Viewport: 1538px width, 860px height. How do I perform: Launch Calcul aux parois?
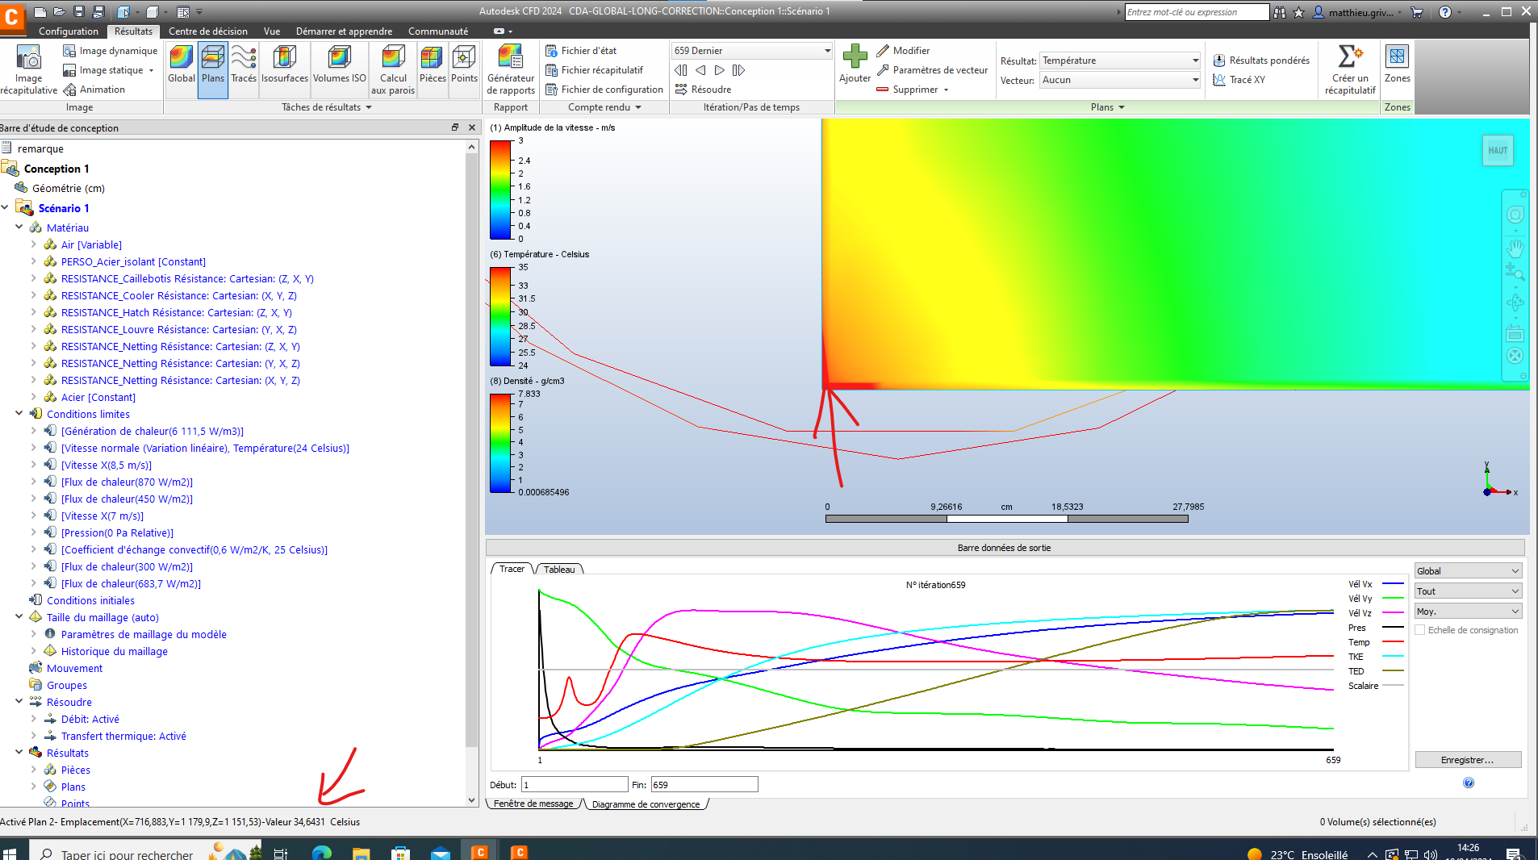pos(393,70)
